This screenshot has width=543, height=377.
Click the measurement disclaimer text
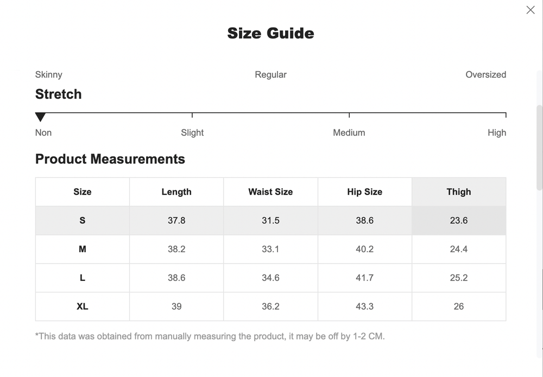pyautogui.click(x=210, y=336)
